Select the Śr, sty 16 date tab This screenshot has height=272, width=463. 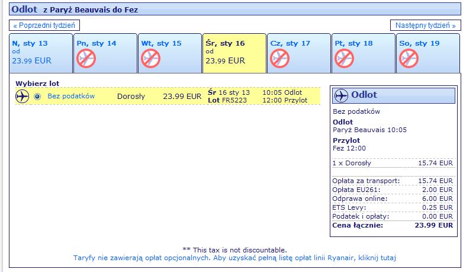click(x=234, y=53)
